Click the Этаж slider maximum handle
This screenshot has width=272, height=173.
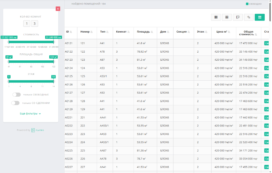[x=53, y=81]
